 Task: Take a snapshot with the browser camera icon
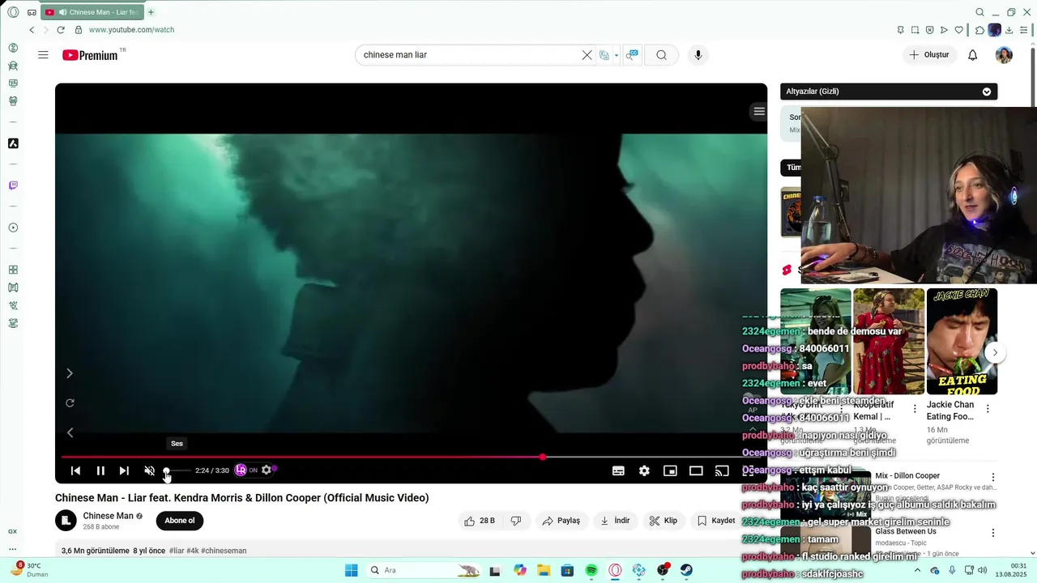915,30
